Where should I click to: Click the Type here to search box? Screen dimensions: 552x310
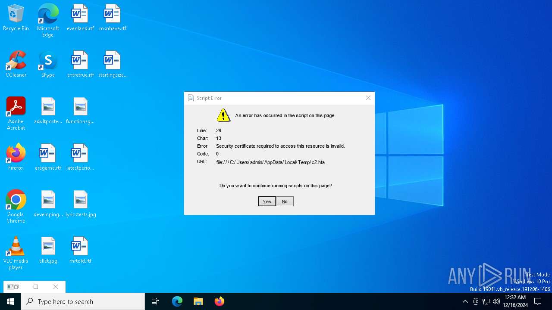[83, 301]
